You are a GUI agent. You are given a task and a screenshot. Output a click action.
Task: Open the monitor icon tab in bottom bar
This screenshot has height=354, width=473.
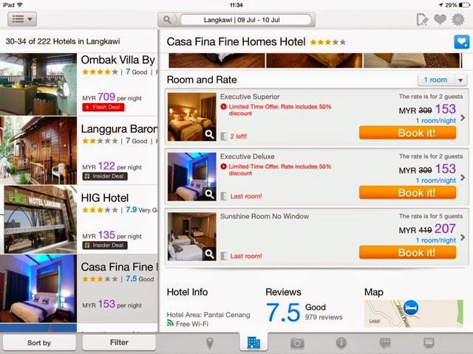pyautogui.click(x=429, y=343)
